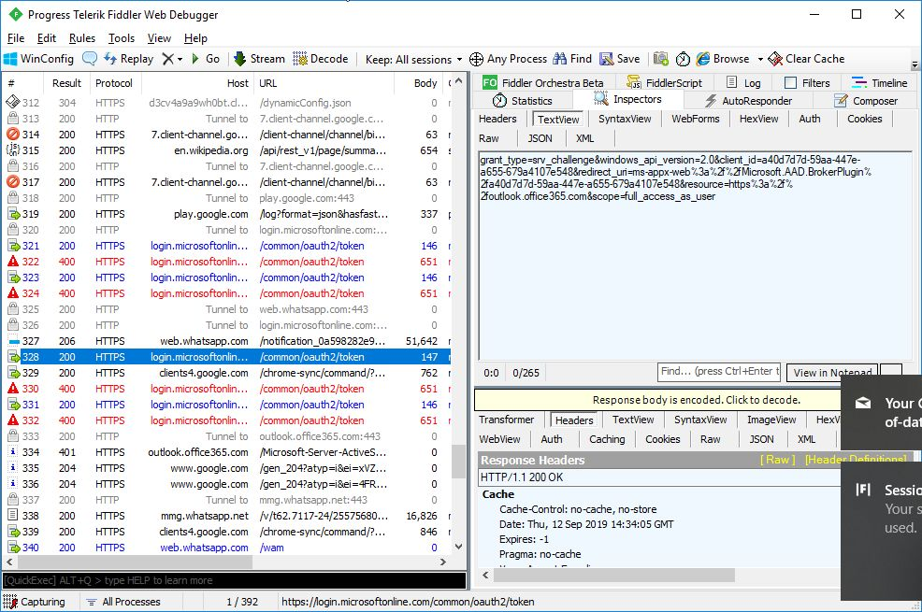Open the Remove sessions dropdown arrow

tap(180, 59)
